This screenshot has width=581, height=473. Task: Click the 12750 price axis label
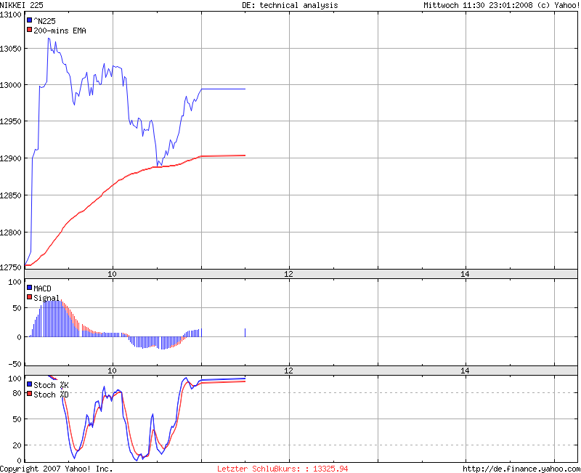pos(11,267)
